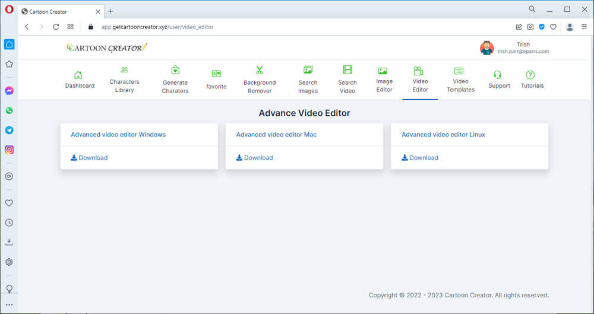This screenshot has width=594, height=314.
Task: Open Instagram in the sidebar
Action: [x=10, y=150]
